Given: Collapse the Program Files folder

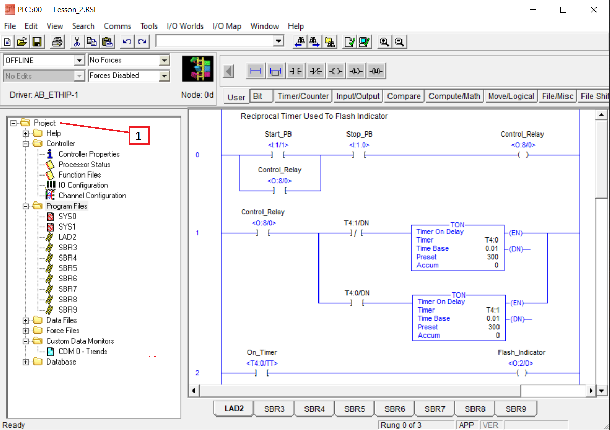Looking at the screenshot, I should tap(26, 206).
